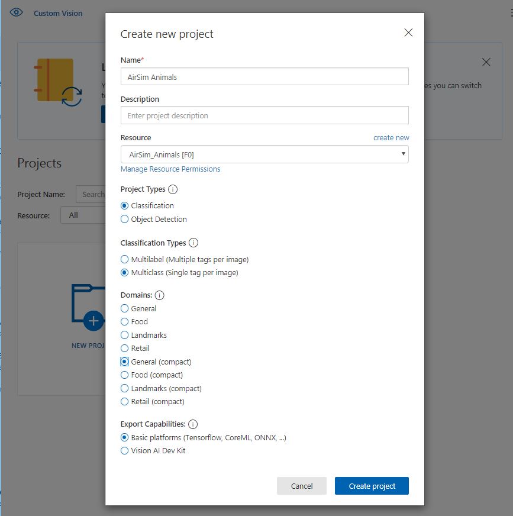513x516 pixels.
Task: Click the background Project Name search field
Action: (91, 194)
